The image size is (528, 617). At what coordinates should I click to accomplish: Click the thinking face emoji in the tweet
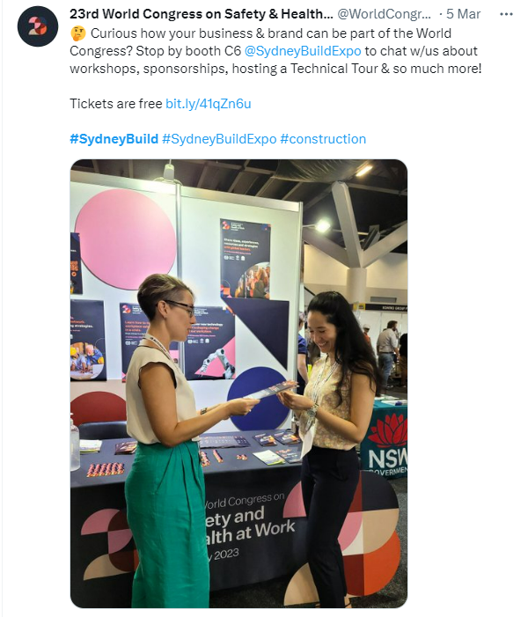(78, 33)
